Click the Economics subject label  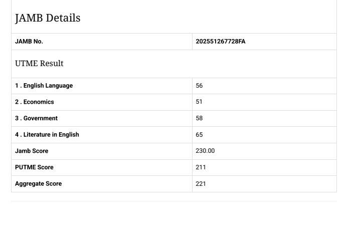point(39,102)
